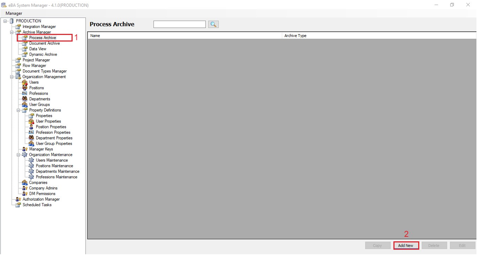This screenshot has height=255, width=478.
Task: Sort by the Archive Type column header
Action: tap(379, 36)
